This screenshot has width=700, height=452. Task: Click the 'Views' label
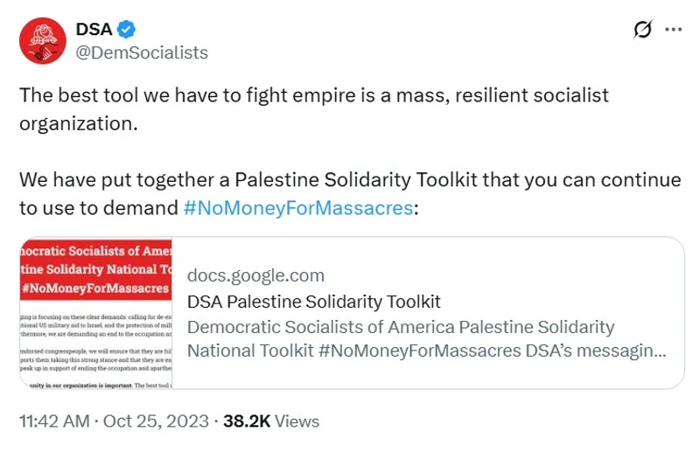pyautogui.click(x=296, y=421)
